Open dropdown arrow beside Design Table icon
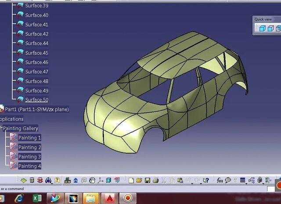 point(246,184)
